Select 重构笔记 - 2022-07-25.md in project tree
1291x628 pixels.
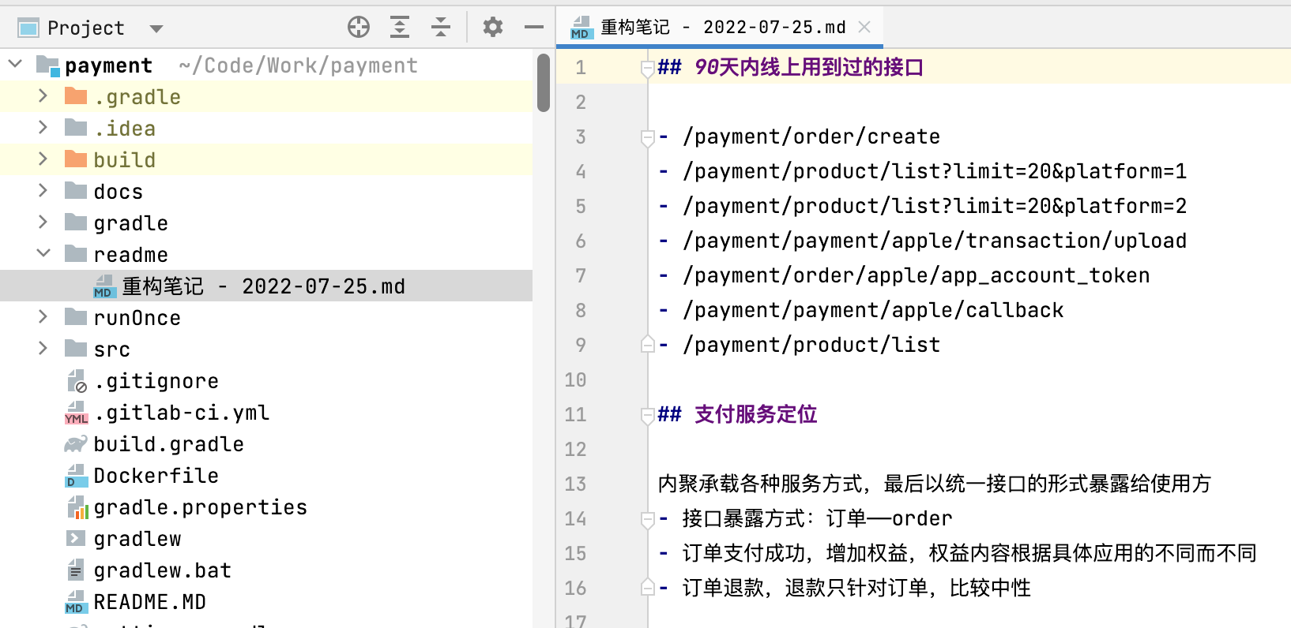point(263,286)
